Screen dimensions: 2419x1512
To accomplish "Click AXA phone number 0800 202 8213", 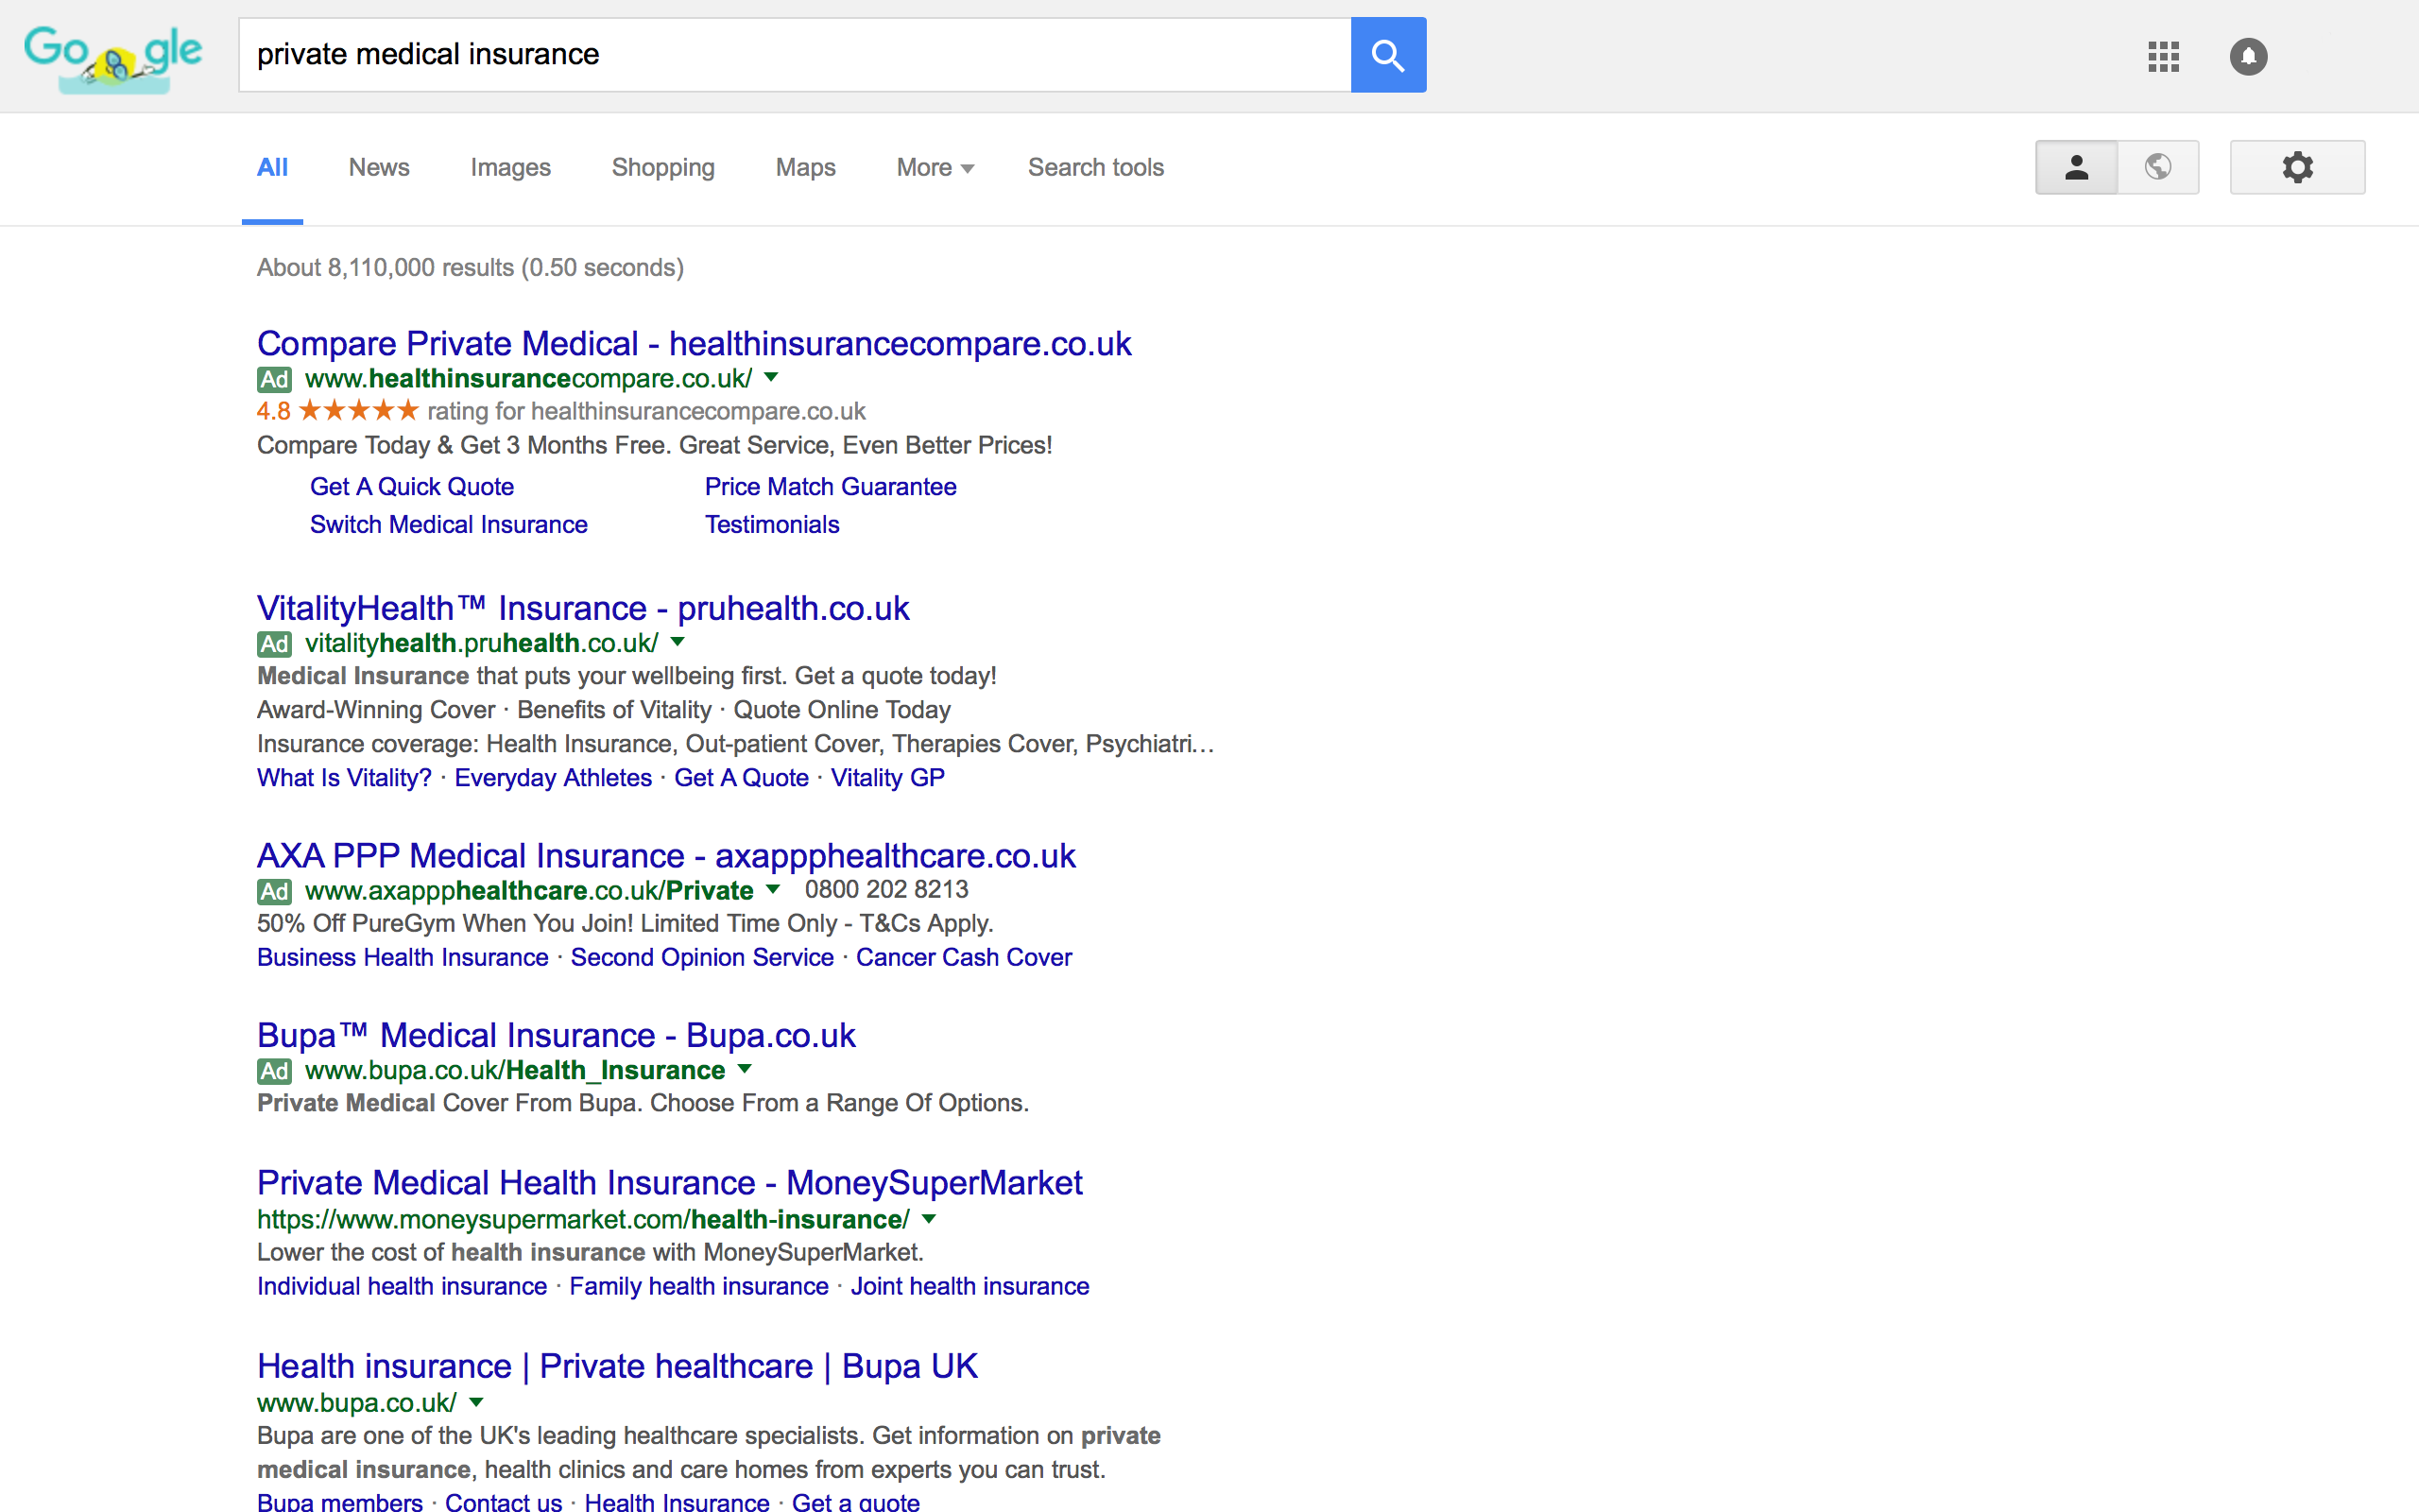I will coord(886,890).
